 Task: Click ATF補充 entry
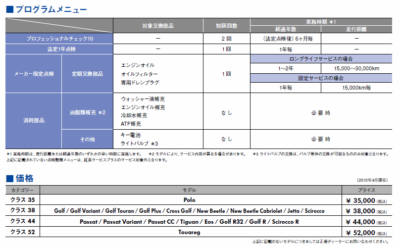[x=131, y=124]
